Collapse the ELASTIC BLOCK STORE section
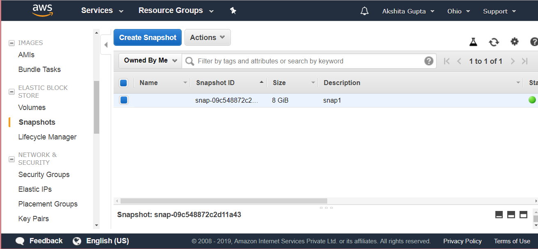 point(11,92)
